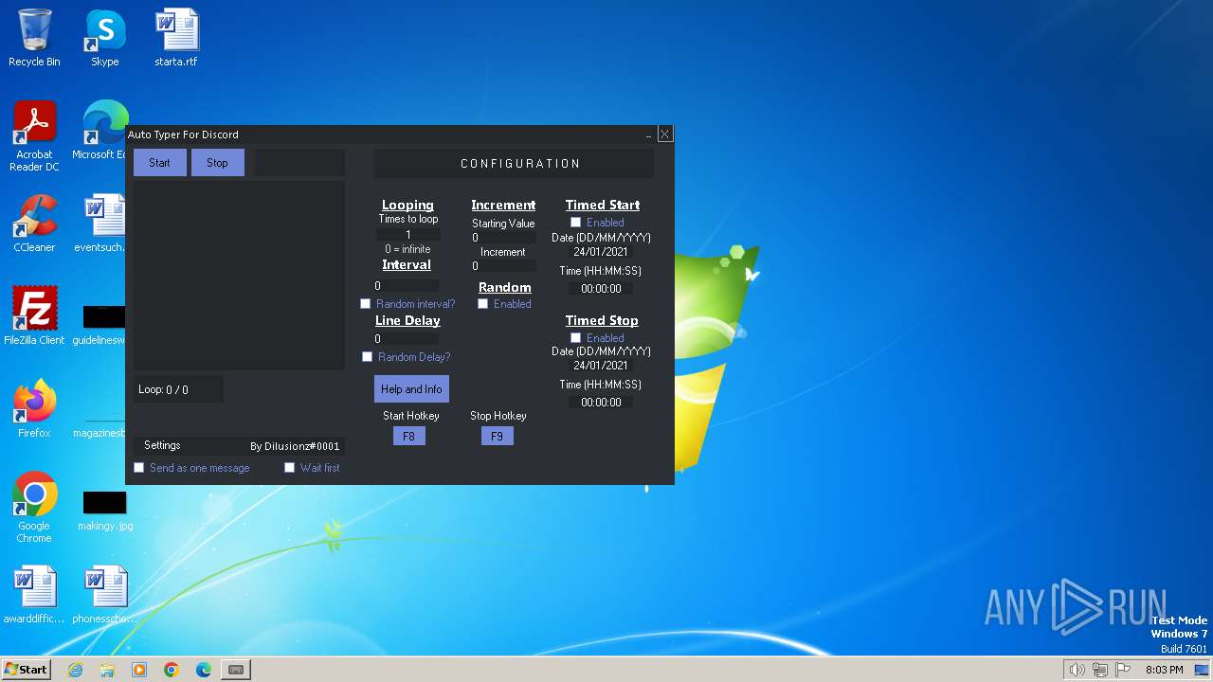The width and height of the screenshot is (1213, 682).
Task: Click the Start button
Action: 159,163
